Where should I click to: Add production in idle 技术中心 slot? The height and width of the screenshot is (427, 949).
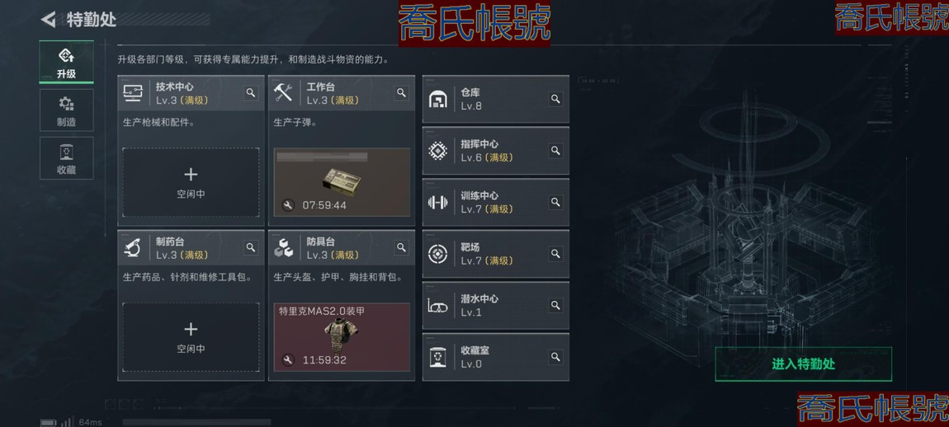tap(191, 183)
